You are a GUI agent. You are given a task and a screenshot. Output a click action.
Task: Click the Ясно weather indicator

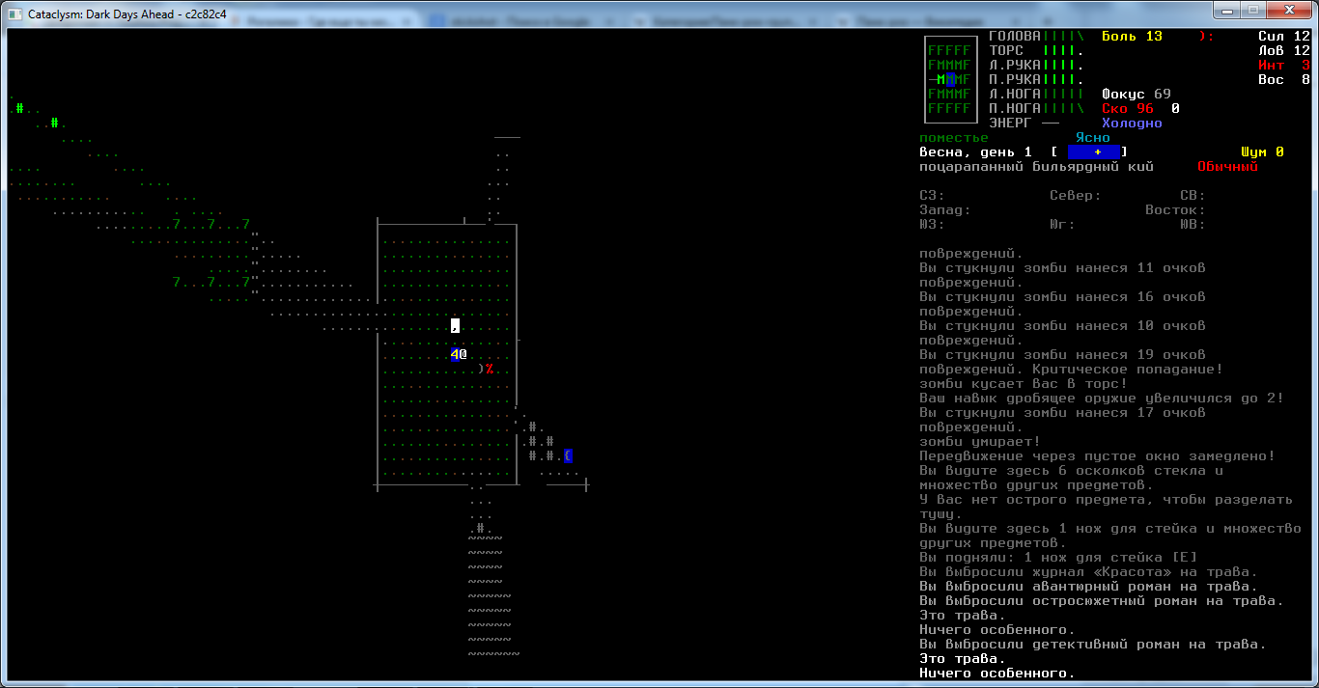click(1093, 137)
